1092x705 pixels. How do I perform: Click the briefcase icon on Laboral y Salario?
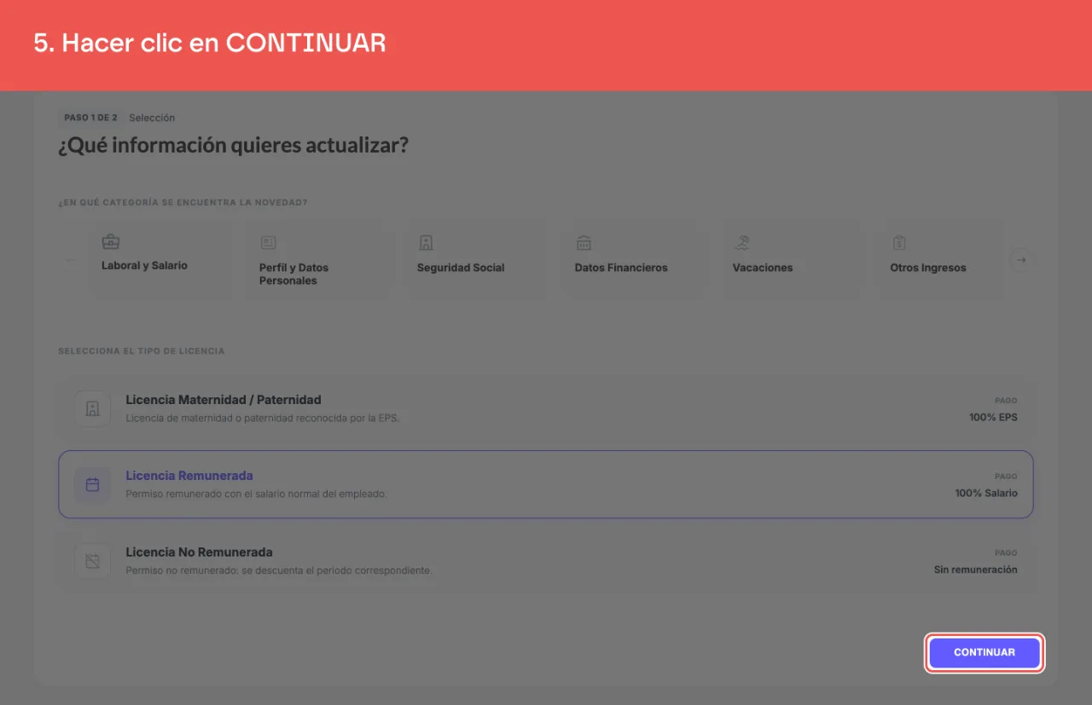pyautogui.click(x=111, y=242)
